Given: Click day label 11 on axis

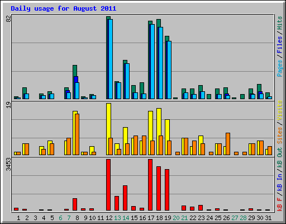Looking at the screenshot, I should coord(101,218).
